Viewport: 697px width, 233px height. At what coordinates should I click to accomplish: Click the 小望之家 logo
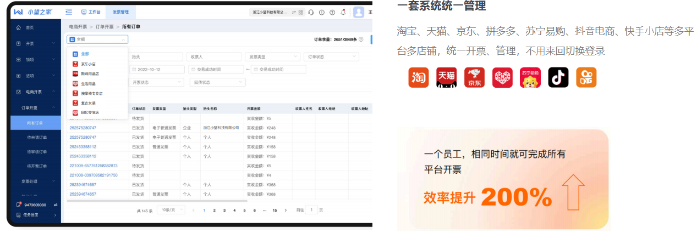click(34, 12)
